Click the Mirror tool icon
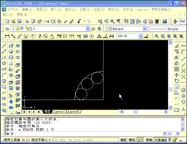This screenshot has height=144, width=187. click(177, 57)
